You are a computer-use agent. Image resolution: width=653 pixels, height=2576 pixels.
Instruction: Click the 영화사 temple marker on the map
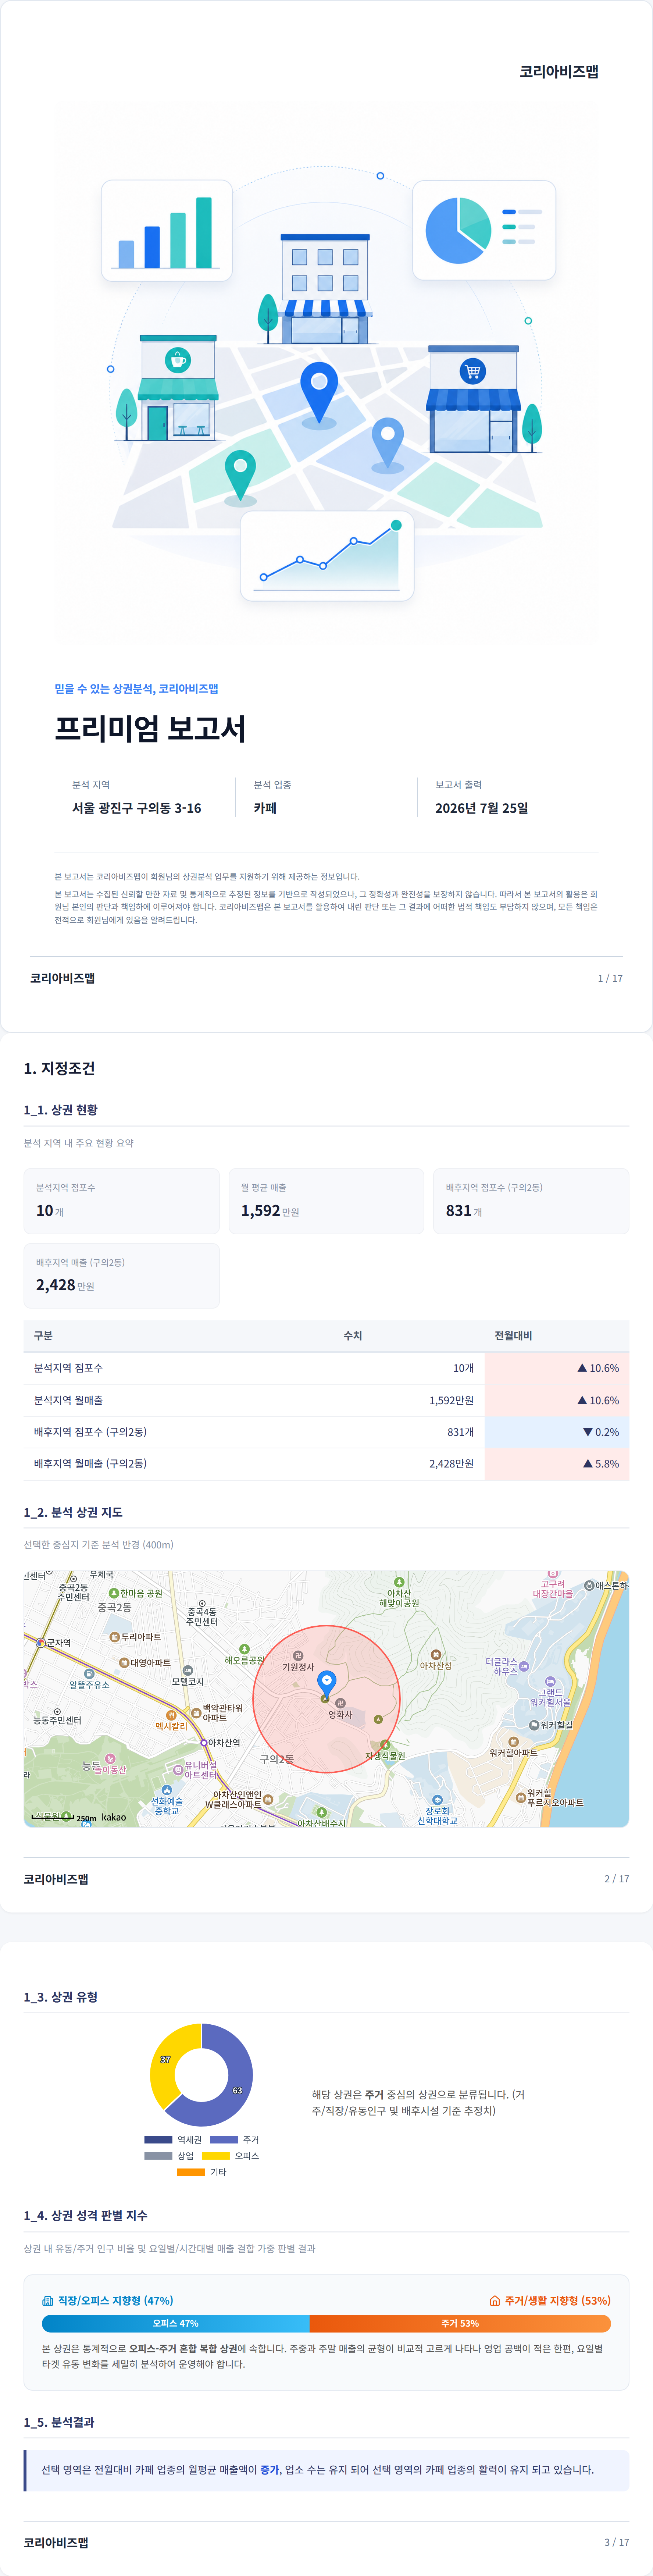[x=340, y=1703]
